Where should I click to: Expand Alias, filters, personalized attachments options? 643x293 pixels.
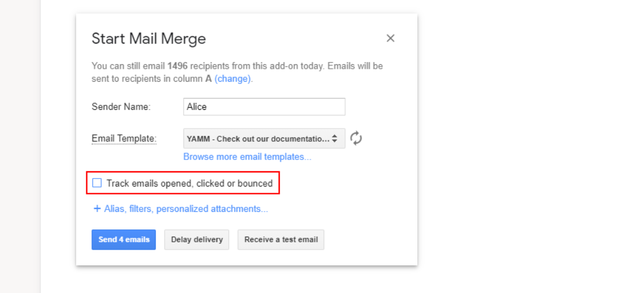(x=186, y=208)
